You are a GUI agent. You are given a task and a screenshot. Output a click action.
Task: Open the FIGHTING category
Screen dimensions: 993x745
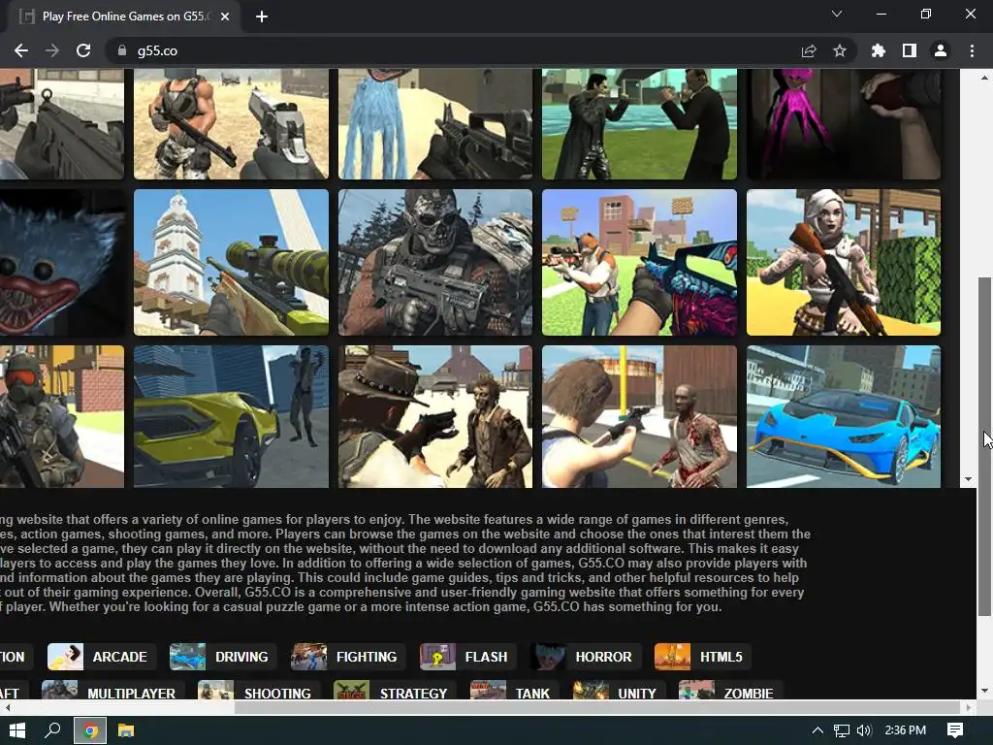348,657
